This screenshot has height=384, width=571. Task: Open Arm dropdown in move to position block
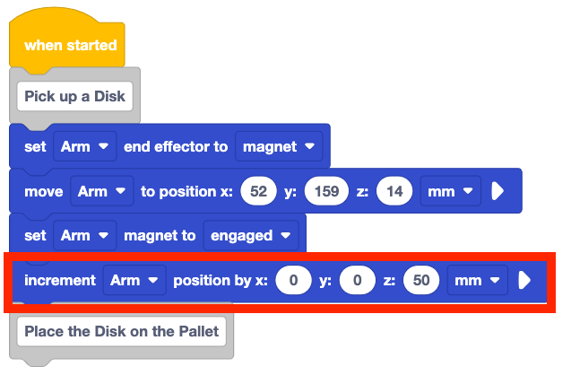tap(101, 191)
